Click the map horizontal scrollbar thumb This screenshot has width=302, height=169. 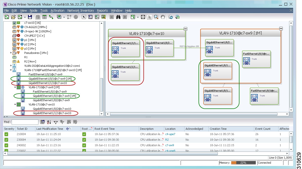[194, 114]
